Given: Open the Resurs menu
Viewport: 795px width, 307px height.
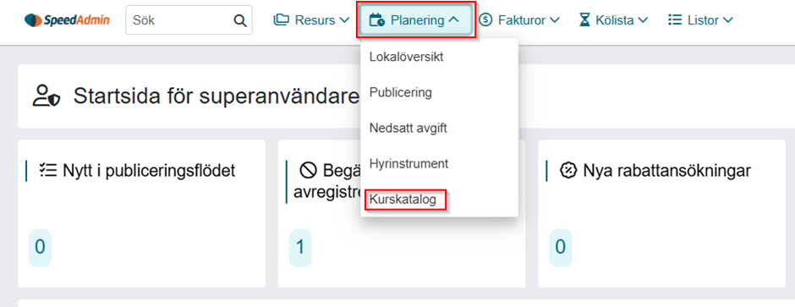Looking at the screenshot, I should point(311,20).
